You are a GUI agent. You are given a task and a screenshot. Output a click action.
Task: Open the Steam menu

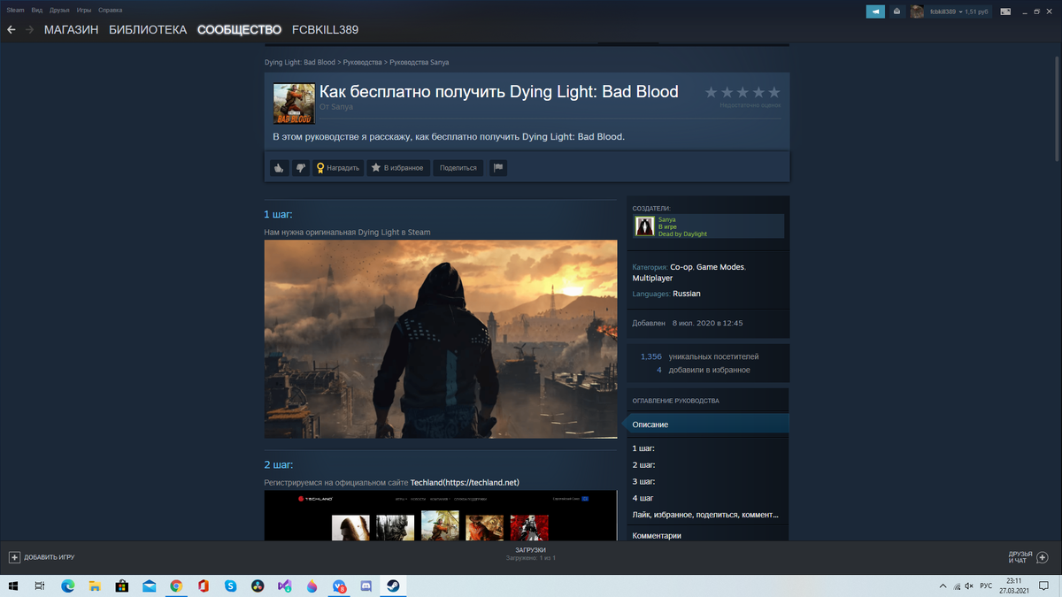click(x=15, y=11)
